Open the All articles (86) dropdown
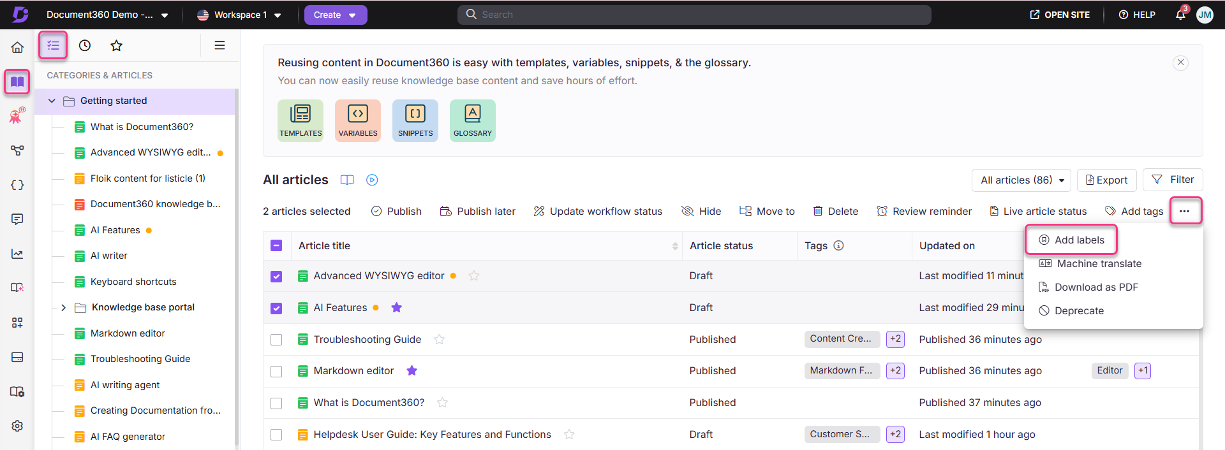 click(x=1021, y=180)
